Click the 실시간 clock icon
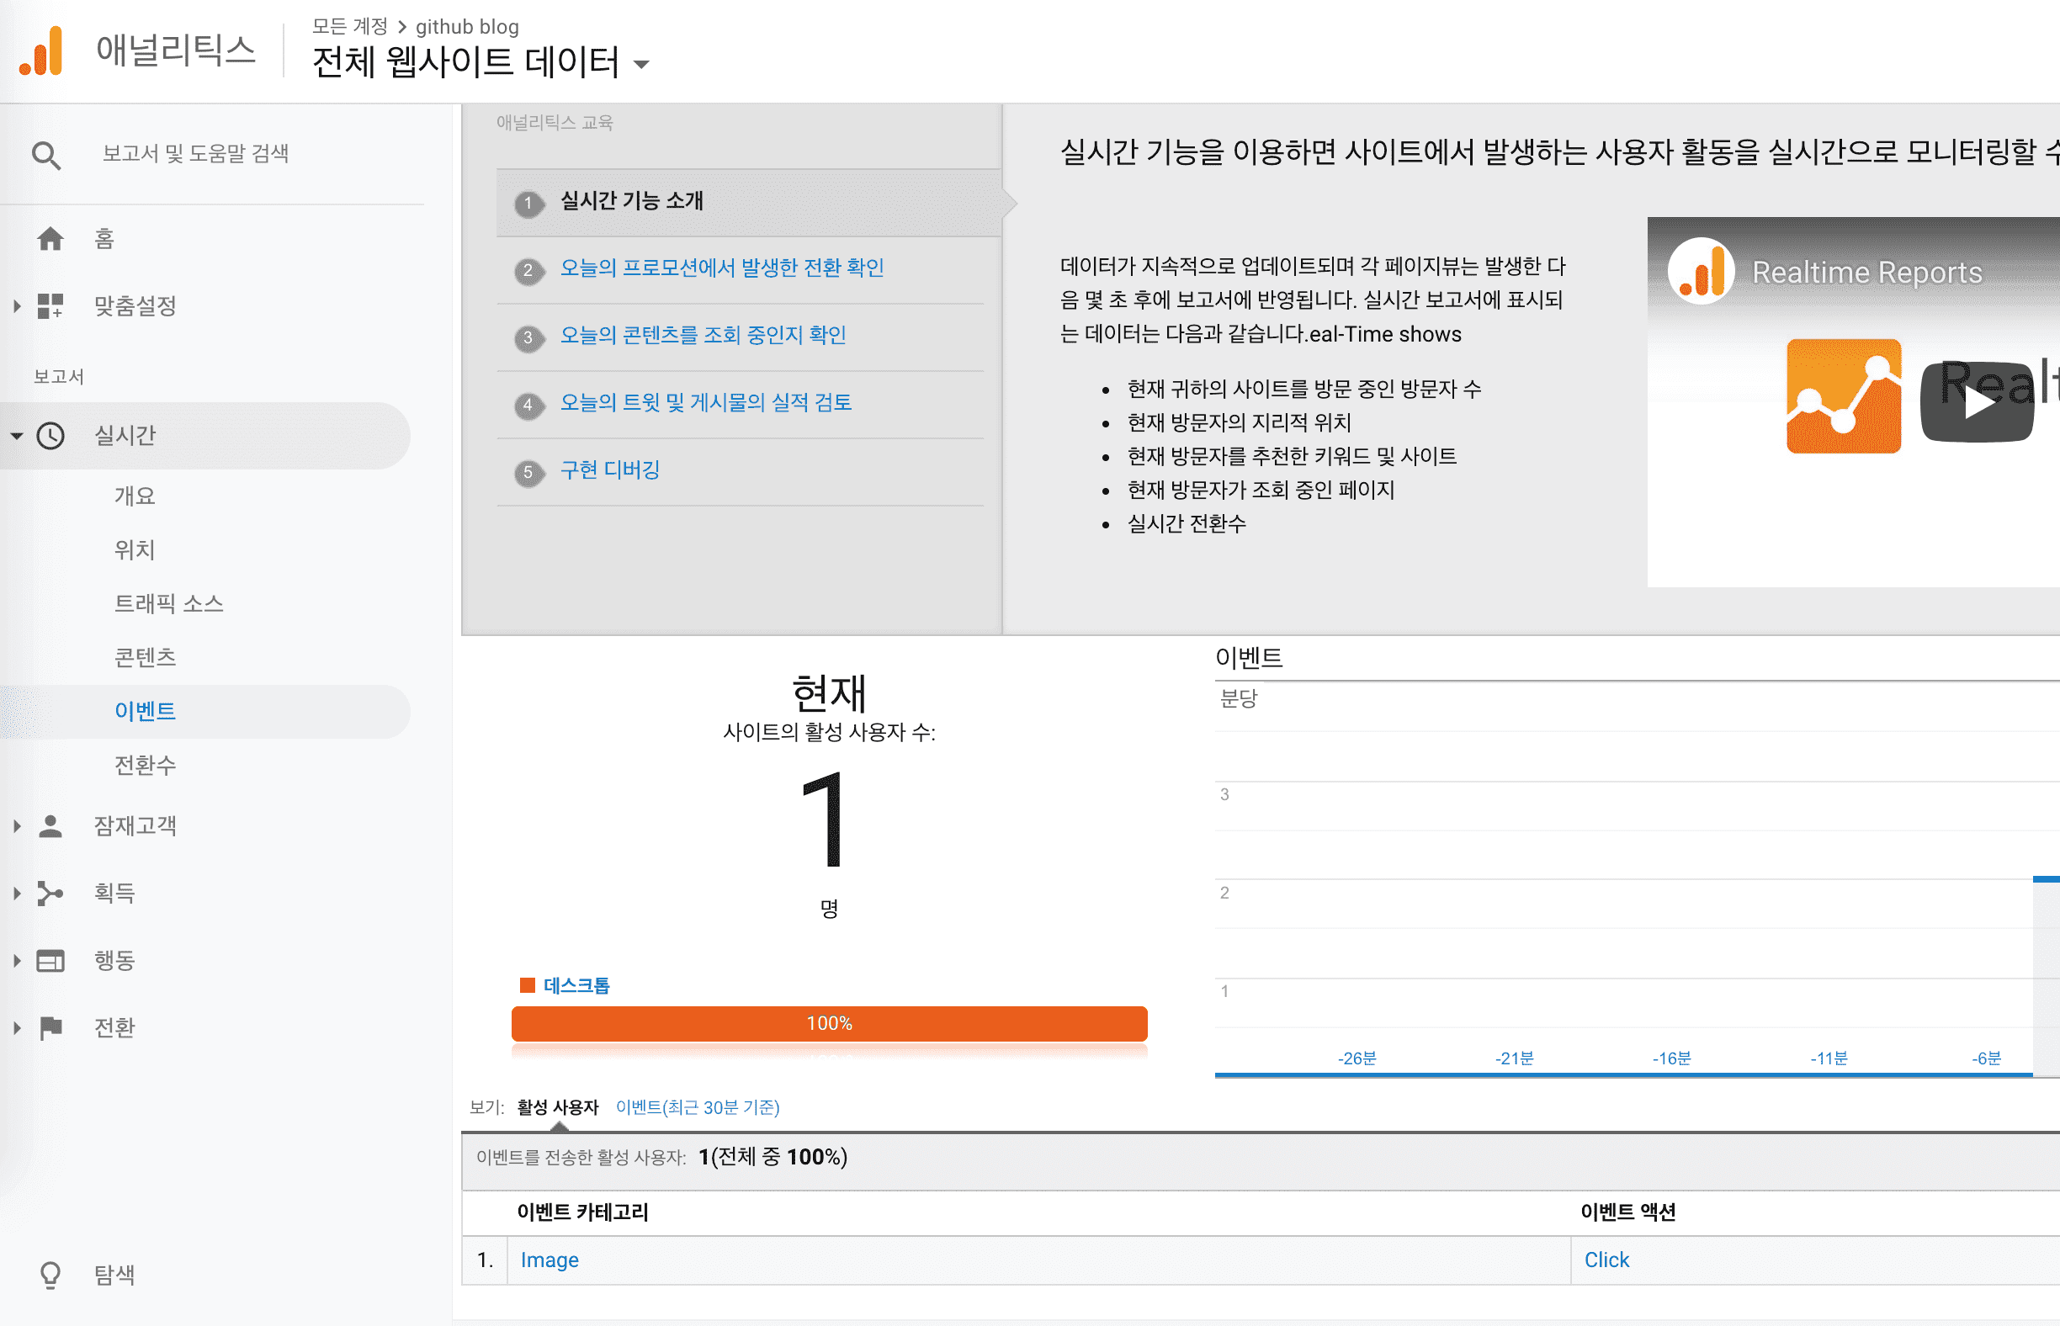The width and height of the screenshot is (2060, 1326). [x=50, y=436]
